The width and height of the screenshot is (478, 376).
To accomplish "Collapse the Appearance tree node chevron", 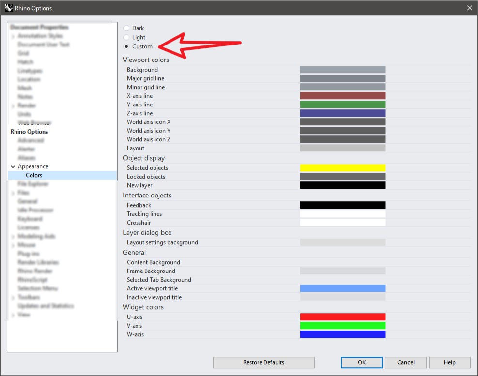I will pos(13,166).
